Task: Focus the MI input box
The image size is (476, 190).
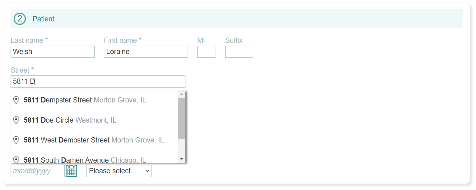Action: pyautogui.click(x=206, y=52)
